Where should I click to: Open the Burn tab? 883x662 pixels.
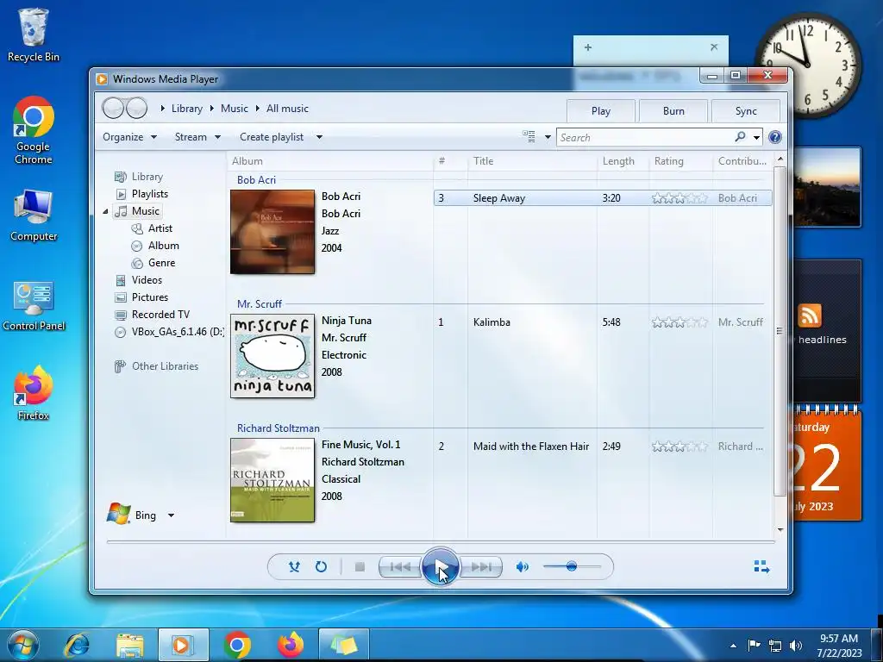[x=673, y=111]
